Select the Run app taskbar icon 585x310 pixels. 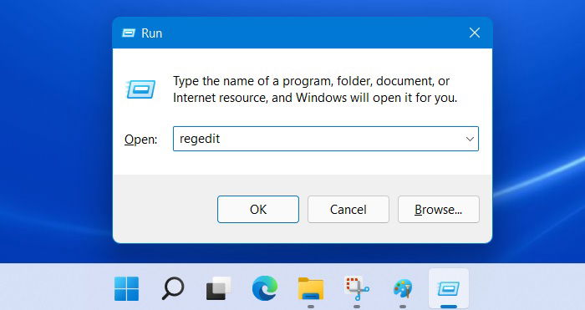point(449,288)
